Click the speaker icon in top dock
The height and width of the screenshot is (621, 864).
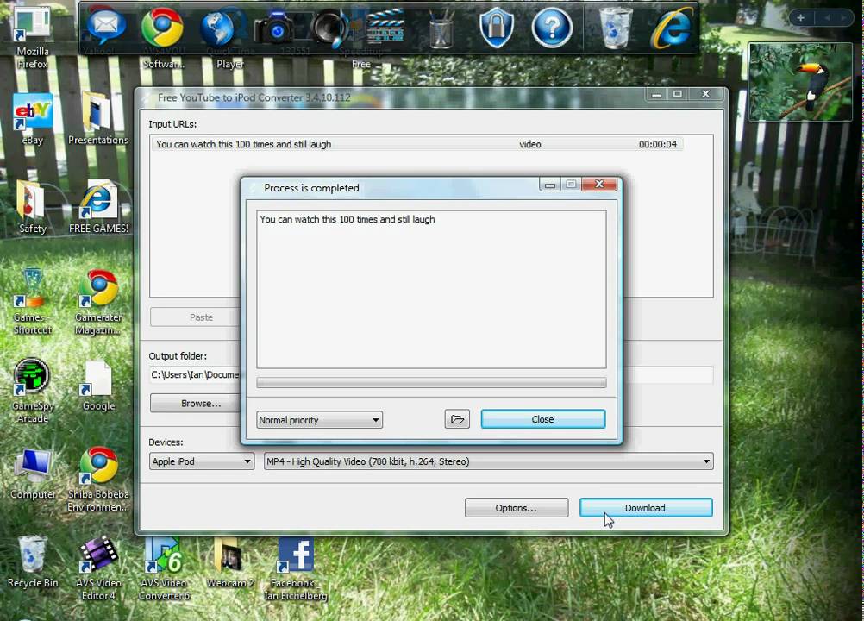click(330, 28)
